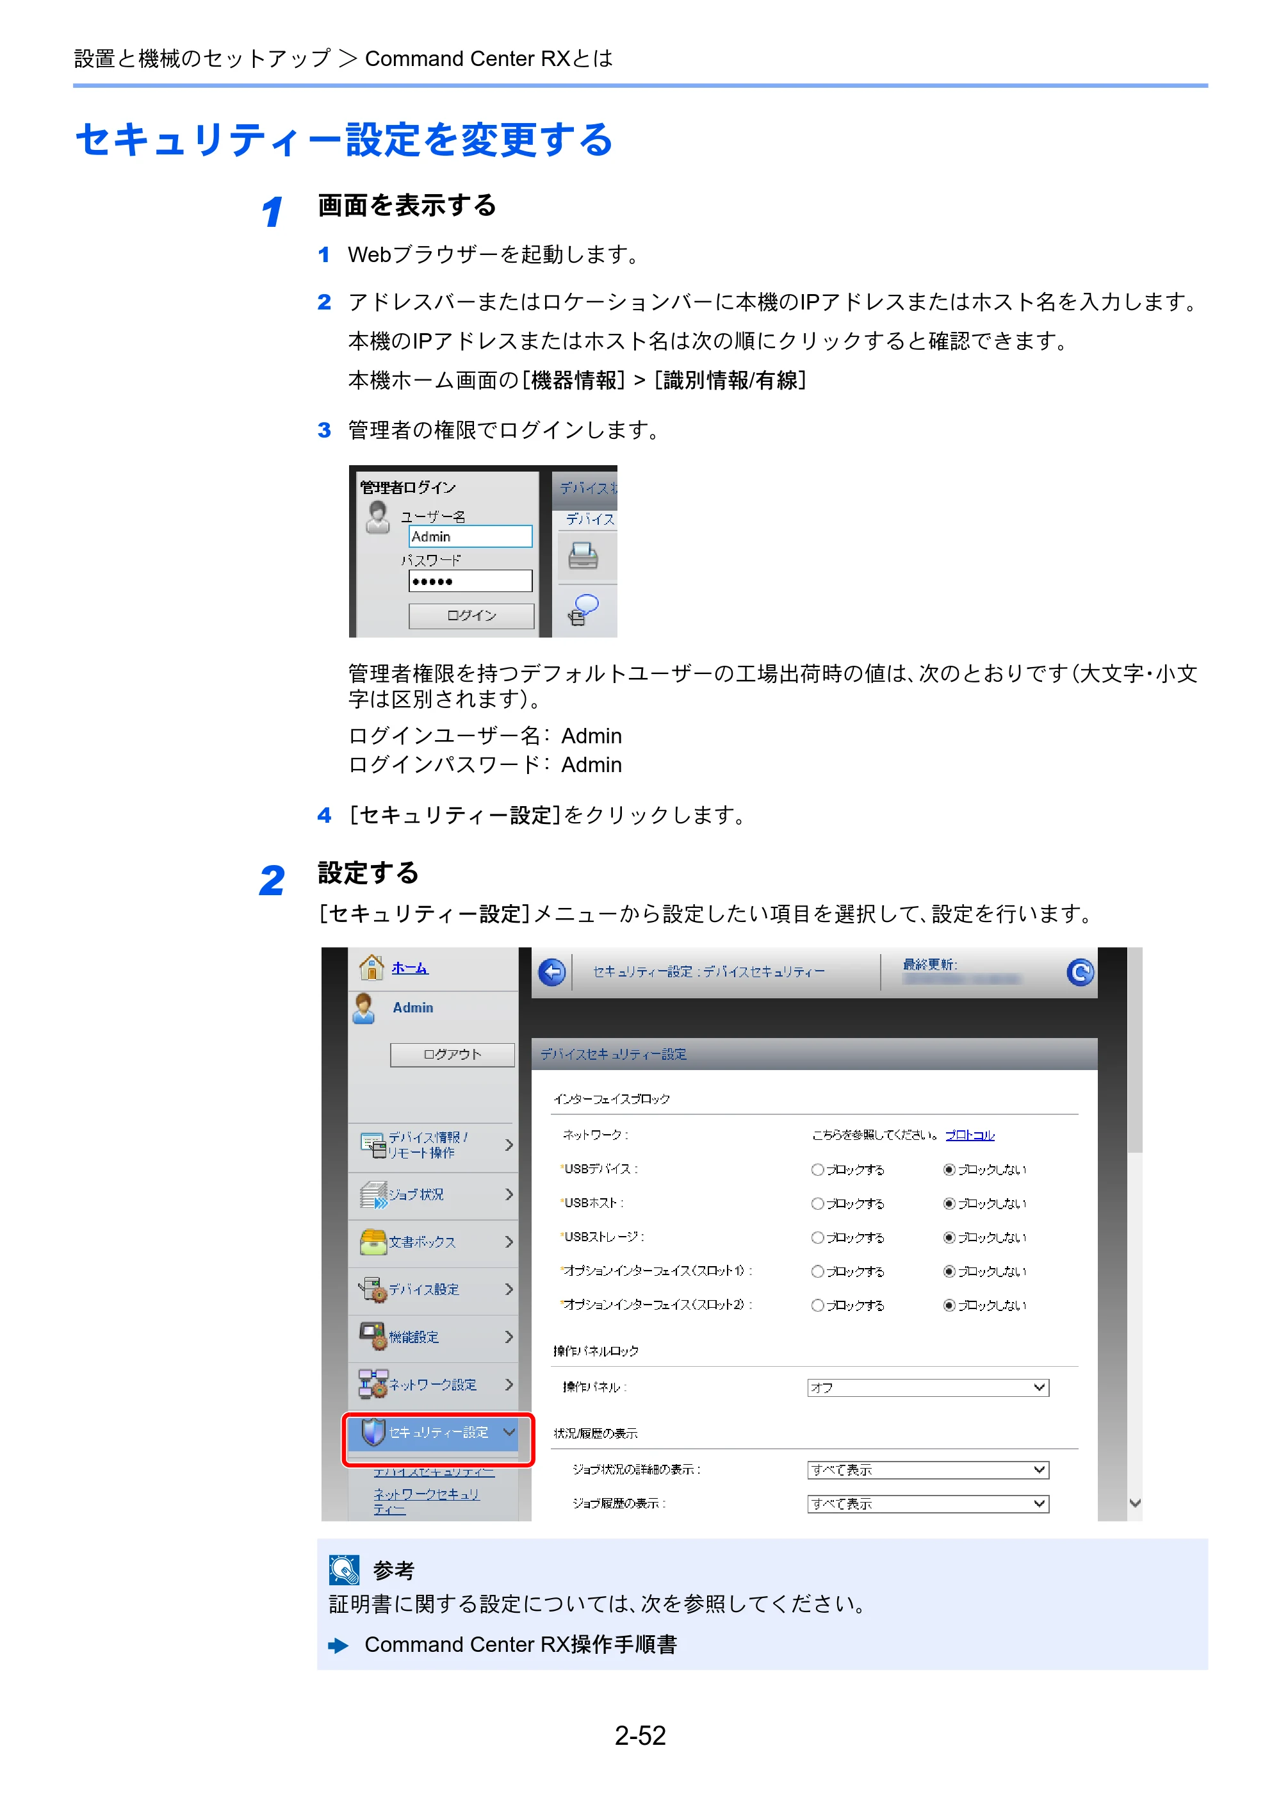Click the デバイス情報/リモート操作 icon
Image resolution: width=1281 pixels, height=1814 pixels.
pos(373,1146)
